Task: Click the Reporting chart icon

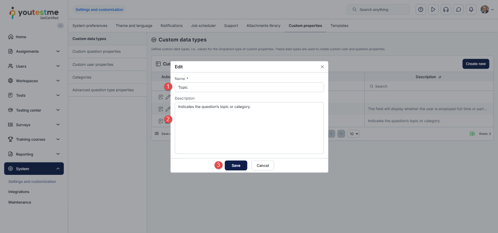Action: 11,154
